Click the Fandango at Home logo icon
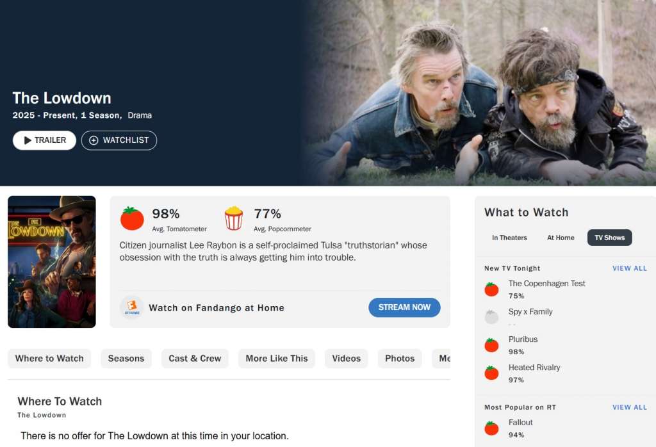Image resolution: width=656 pixels, height=447 pixels. (x=131, y=307)
